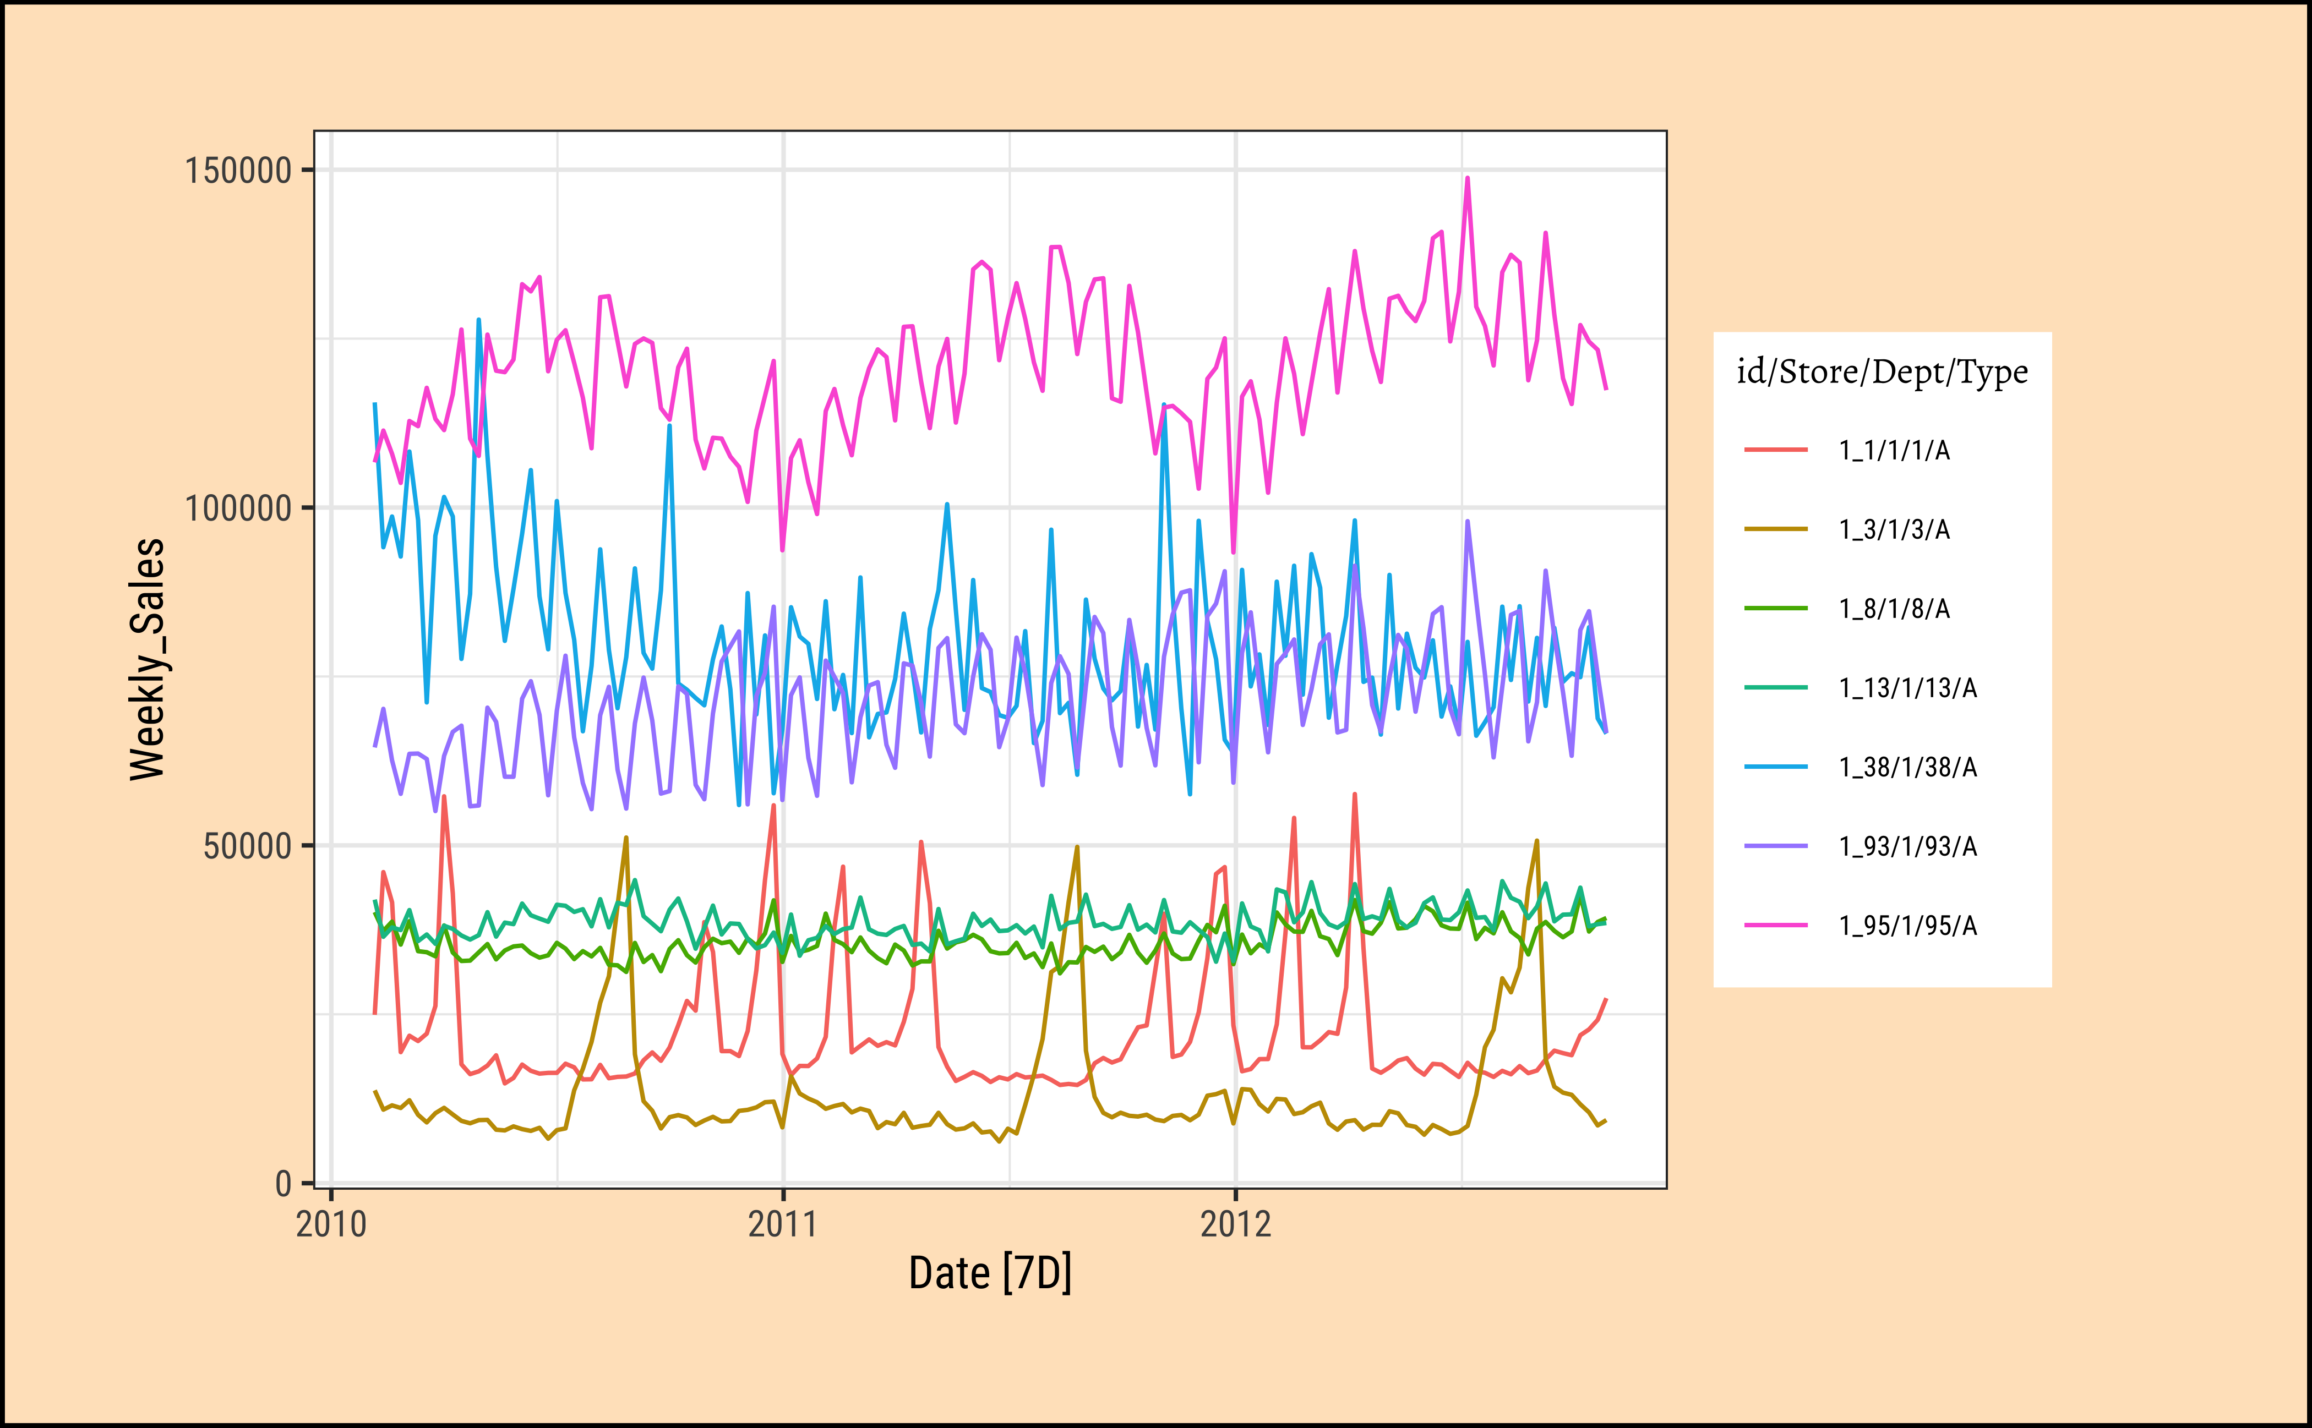The image size is (2312, 1428).
Task: Click the red 1_1/1/1/A legend line swatch
Action: coord(1775,451)
